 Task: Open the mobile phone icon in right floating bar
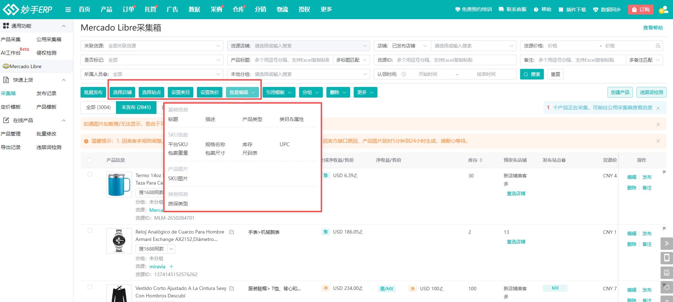[x=667, y=258]
